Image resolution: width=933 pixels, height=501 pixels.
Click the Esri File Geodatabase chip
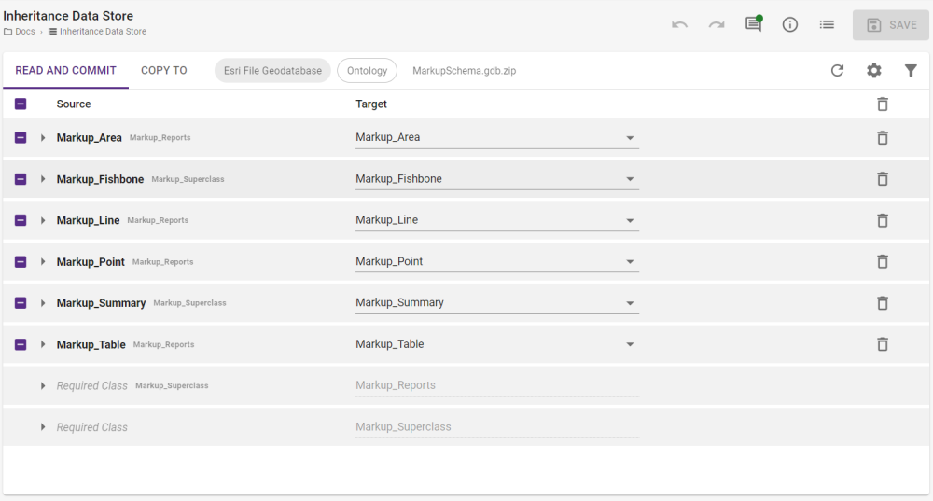click(x=272, y=71)
